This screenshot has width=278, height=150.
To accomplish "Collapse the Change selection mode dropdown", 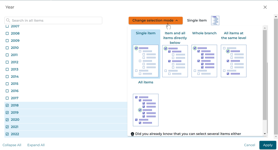I will [155, 20].
